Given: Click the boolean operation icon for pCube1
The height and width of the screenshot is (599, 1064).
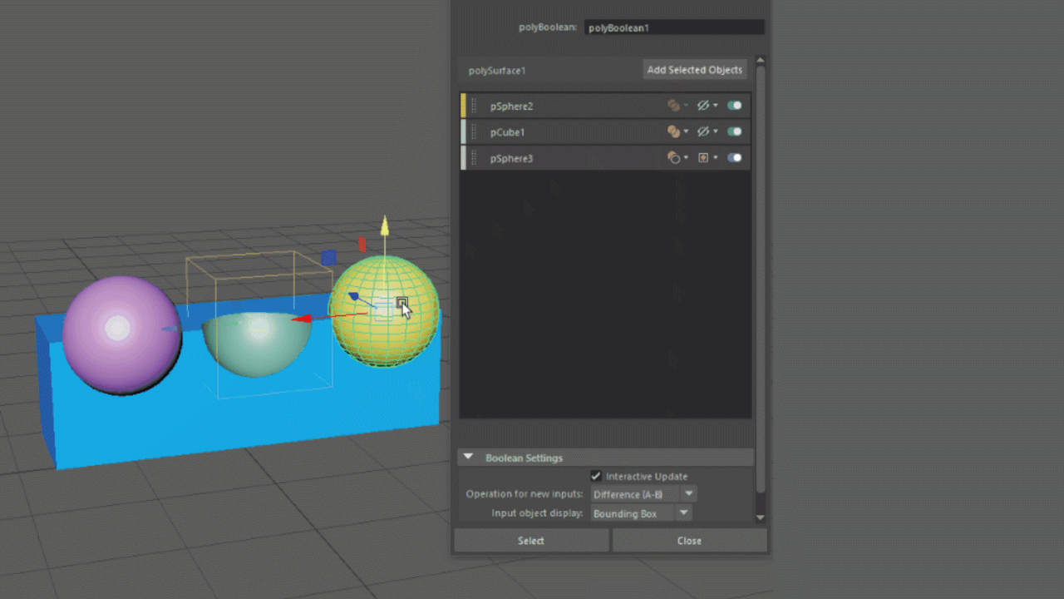Looking at the screenshot, I should coord(673,131).
